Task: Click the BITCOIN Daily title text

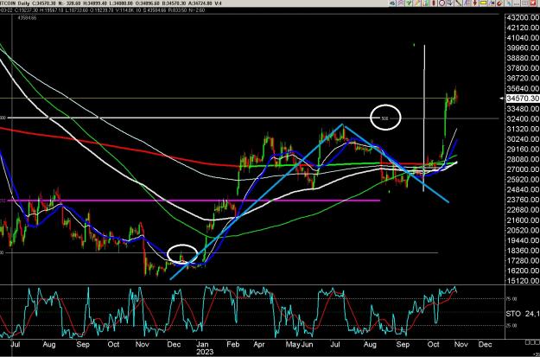Action: pyautogui.click(x=15, y=3)
